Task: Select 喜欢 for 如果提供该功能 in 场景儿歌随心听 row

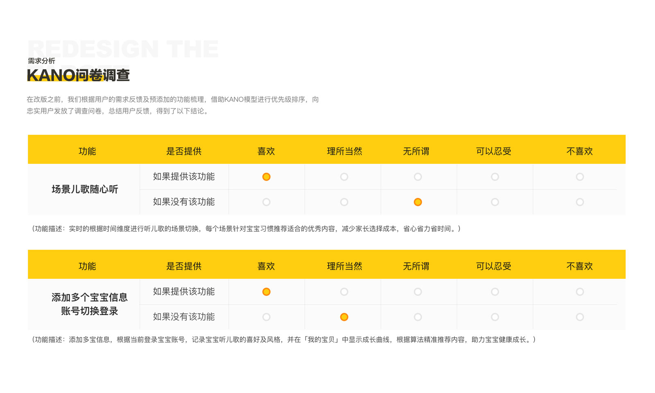Action: (266, 177)
